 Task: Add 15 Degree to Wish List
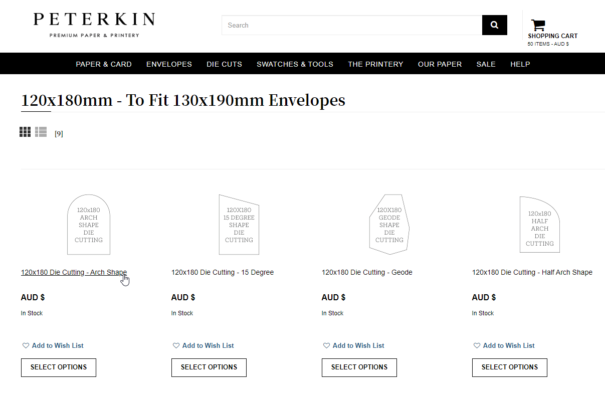pos(208,345)
